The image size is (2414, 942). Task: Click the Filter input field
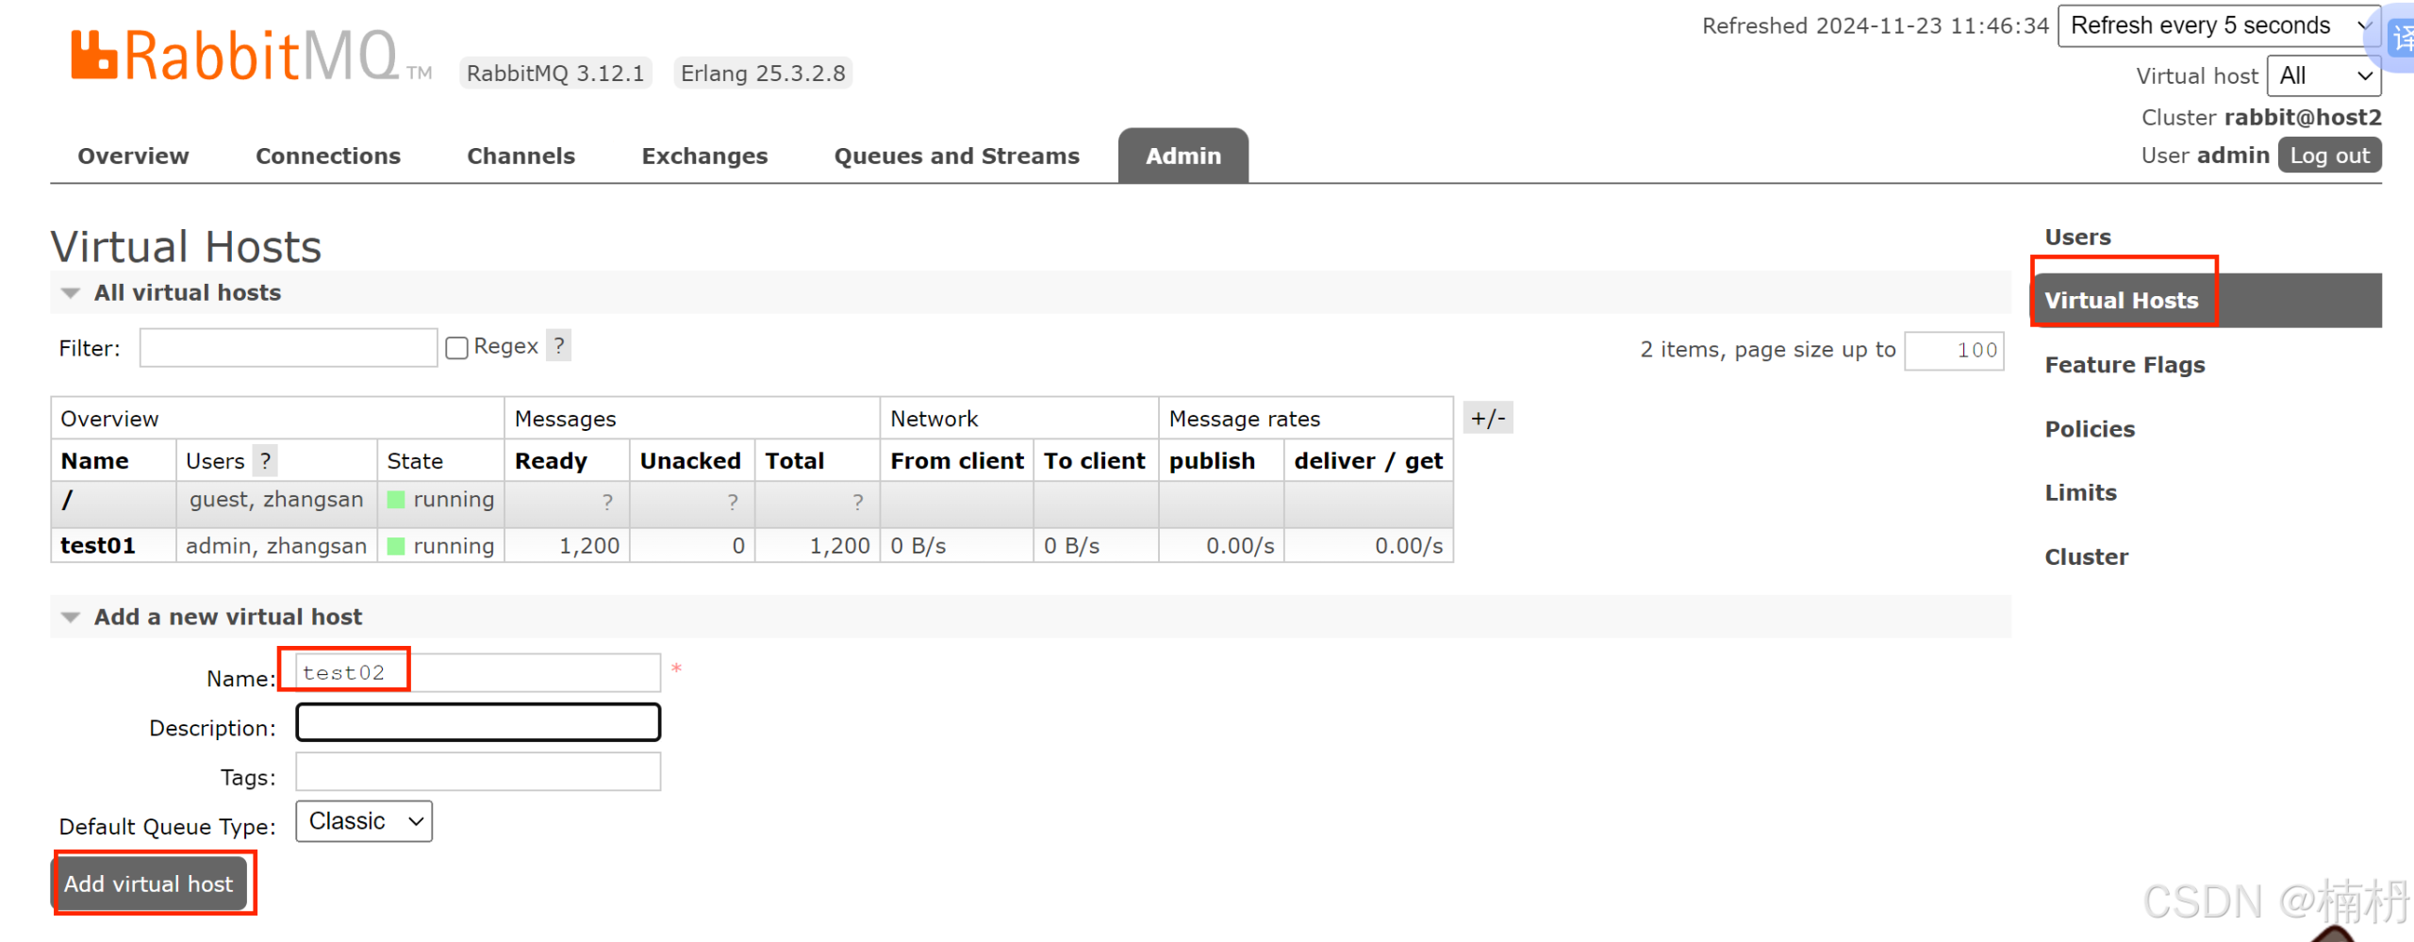coord(288,347)
